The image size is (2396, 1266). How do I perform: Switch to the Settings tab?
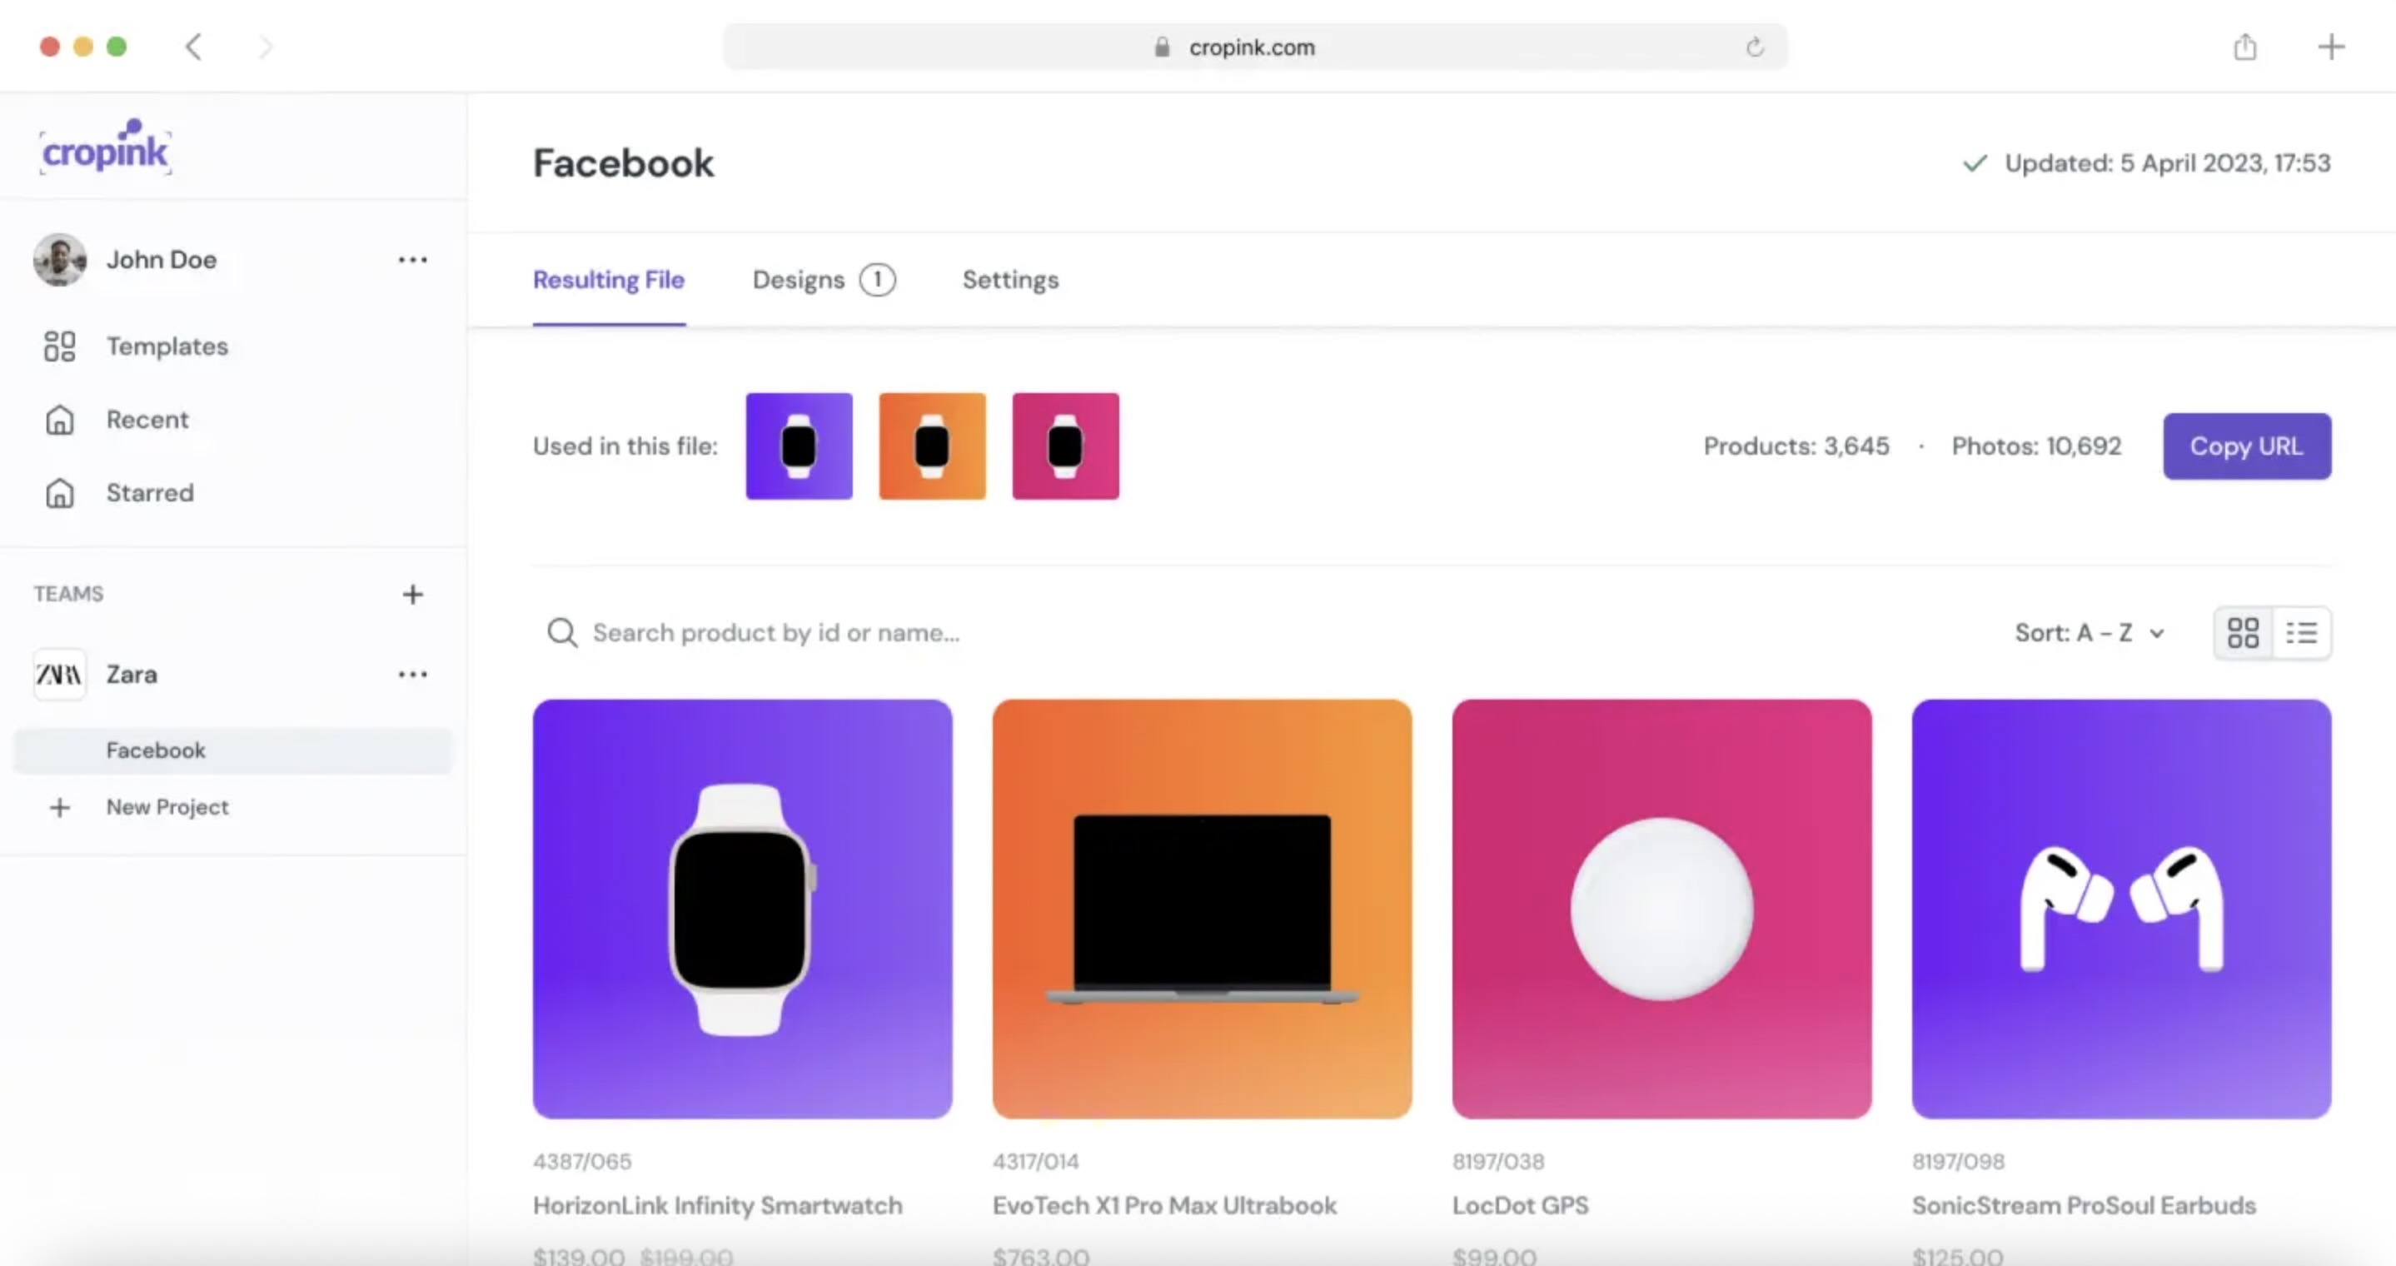(1010, 280)
